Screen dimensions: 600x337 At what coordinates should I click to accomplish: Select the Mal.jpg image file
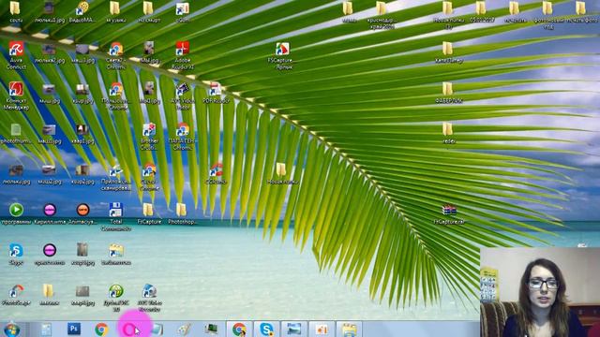(149, 52)
